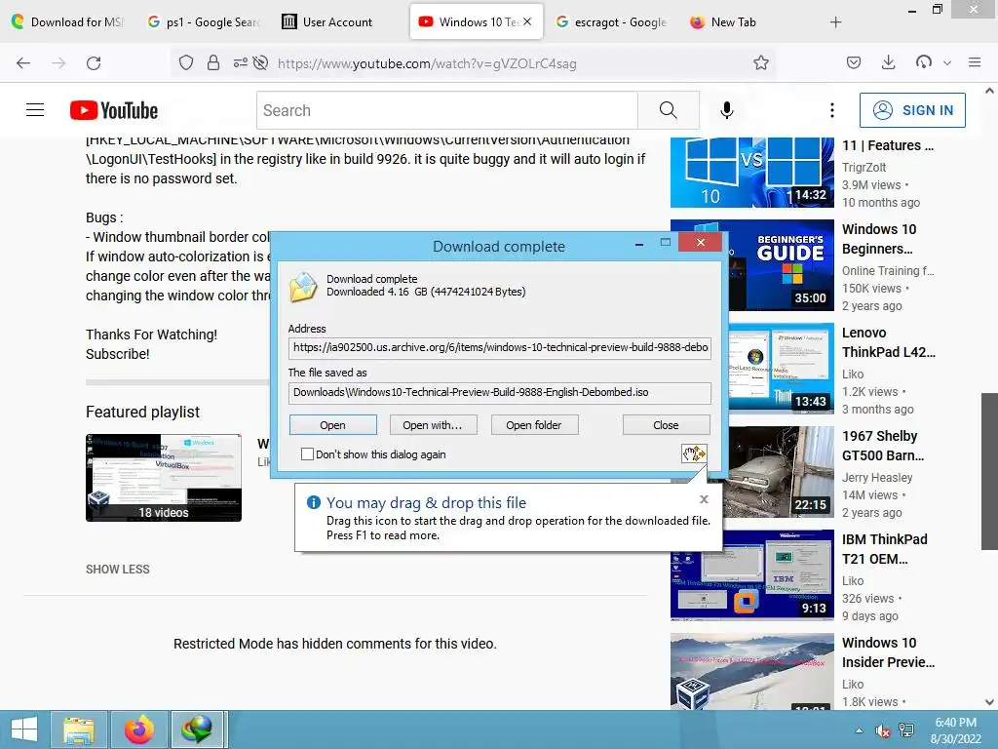998x749 pixels.
Task: Expand the toolbar extension dropdown arrow
Action: [947, 63]
